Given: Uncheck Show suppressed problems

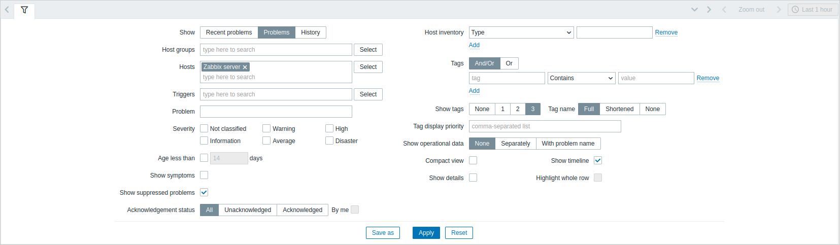Looking at the screenshot, I should 204,192.
